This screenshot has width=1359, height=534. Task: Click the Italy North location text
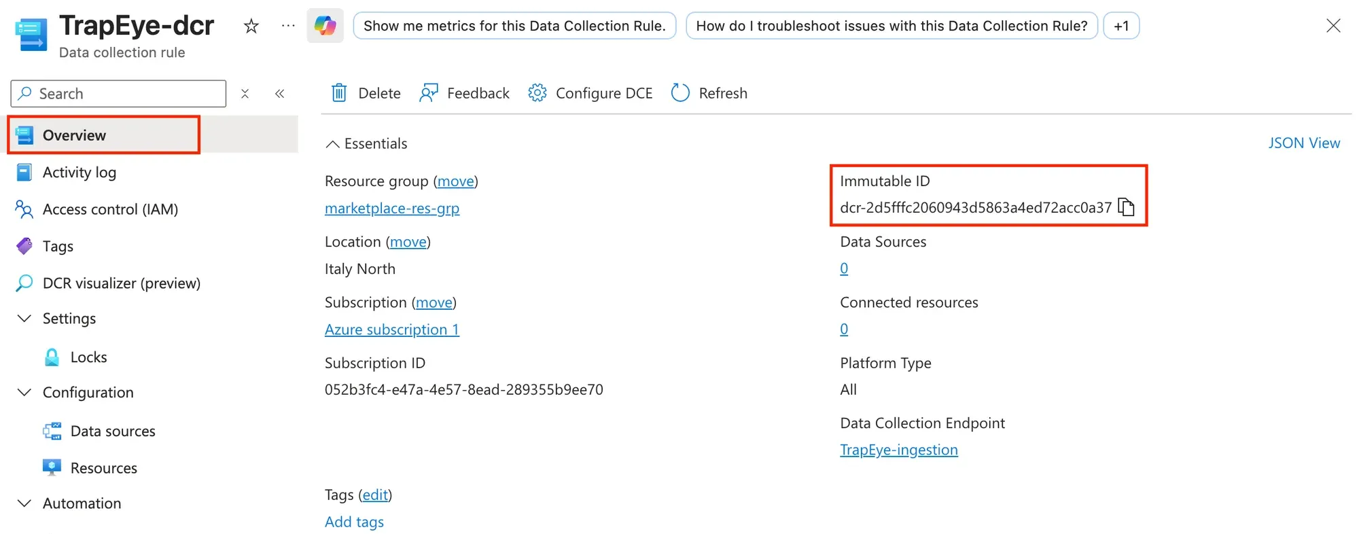click(360, 269)
